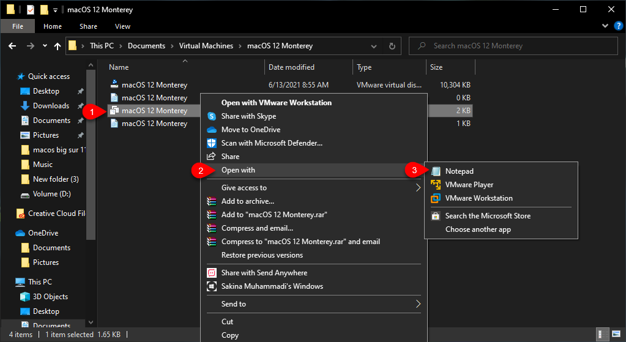Select the VMware virtual disk file row

[x=290, y=84]
